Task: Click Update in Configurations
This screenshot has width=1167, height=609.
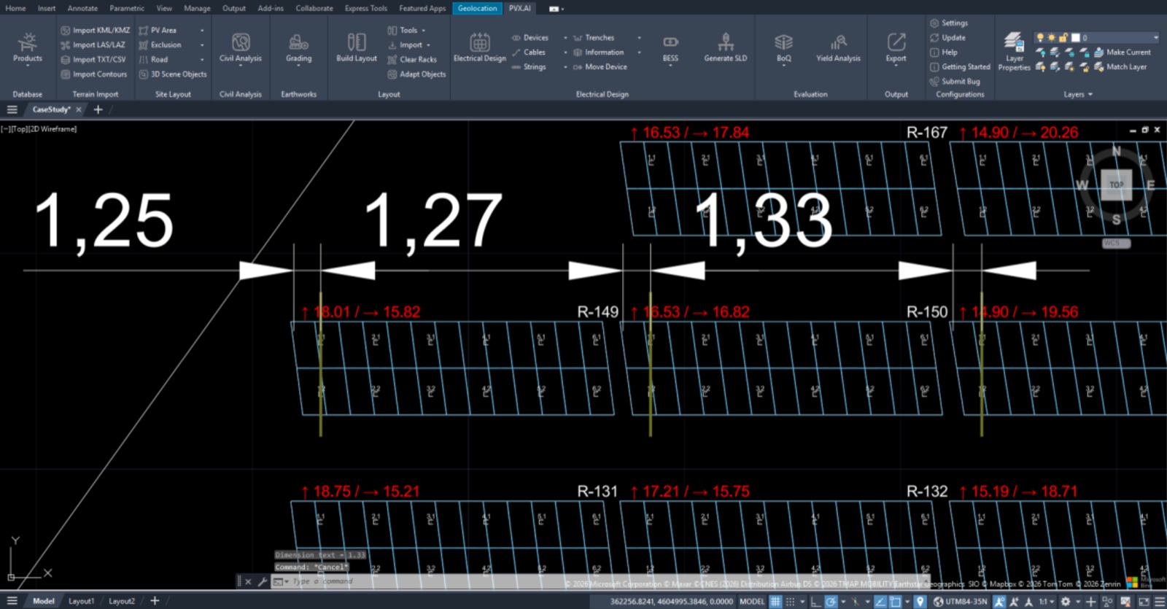Action: point(947,37)
